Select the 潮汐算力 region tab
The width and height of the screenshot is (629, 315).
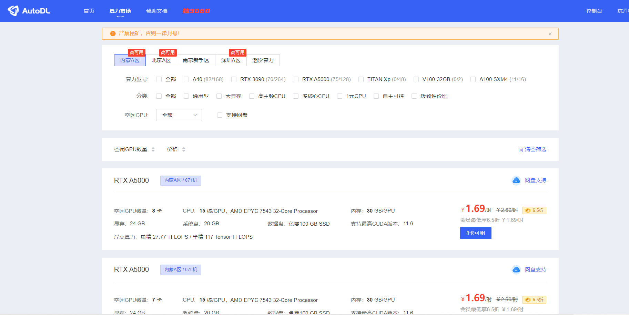[x=263, y=60]
